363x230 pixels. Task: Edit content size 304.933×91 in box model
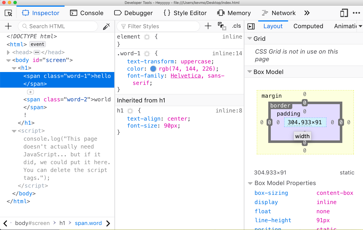point(305,122)
